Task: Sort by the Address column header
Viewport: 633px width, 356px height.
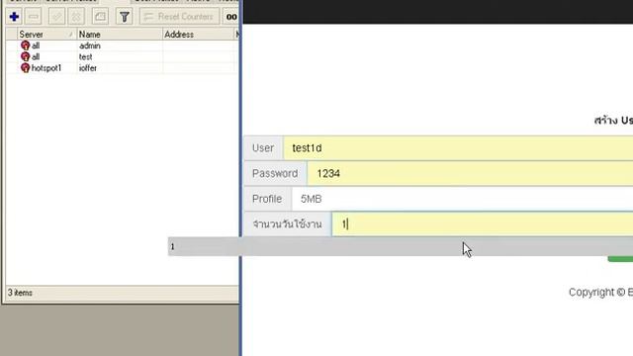Action: tap(198, 35)
